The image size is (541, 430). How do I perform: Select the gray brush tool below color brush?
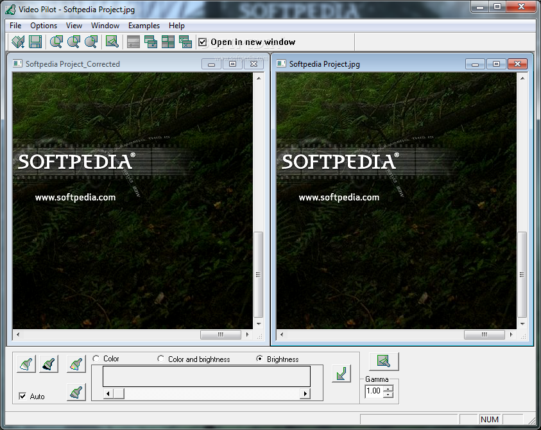[x=76, y=392]
